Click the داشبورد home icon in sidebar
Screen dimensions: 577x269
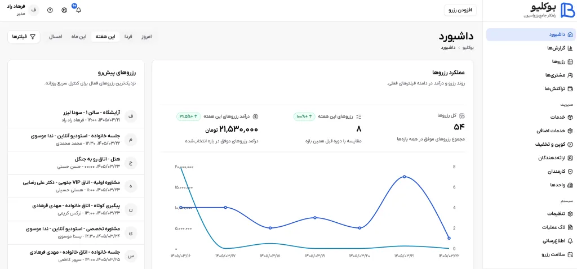[x=570, y=34]
